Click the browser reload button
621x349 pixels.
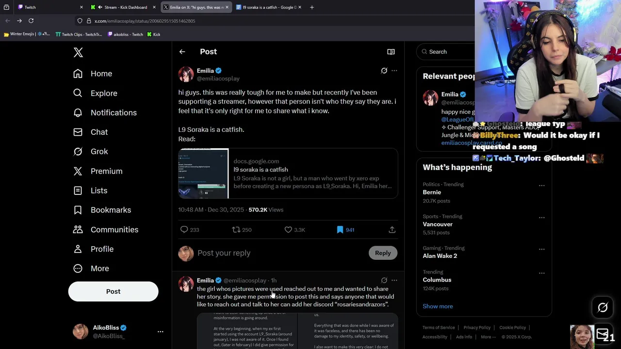[31, 21]
